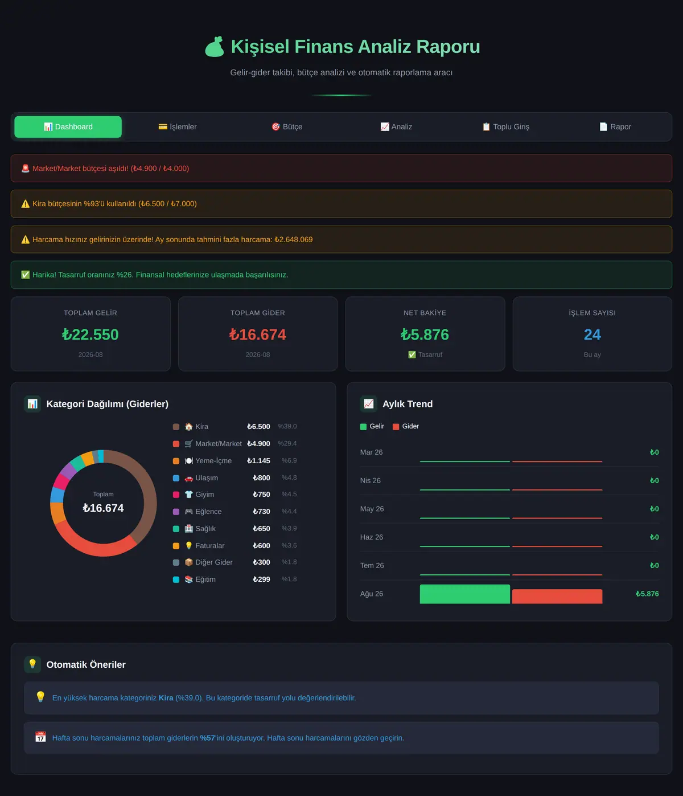Switch to the Bütçe tab
The height and width of the screenshot is (796, 683).
click(x=287, y=126)
